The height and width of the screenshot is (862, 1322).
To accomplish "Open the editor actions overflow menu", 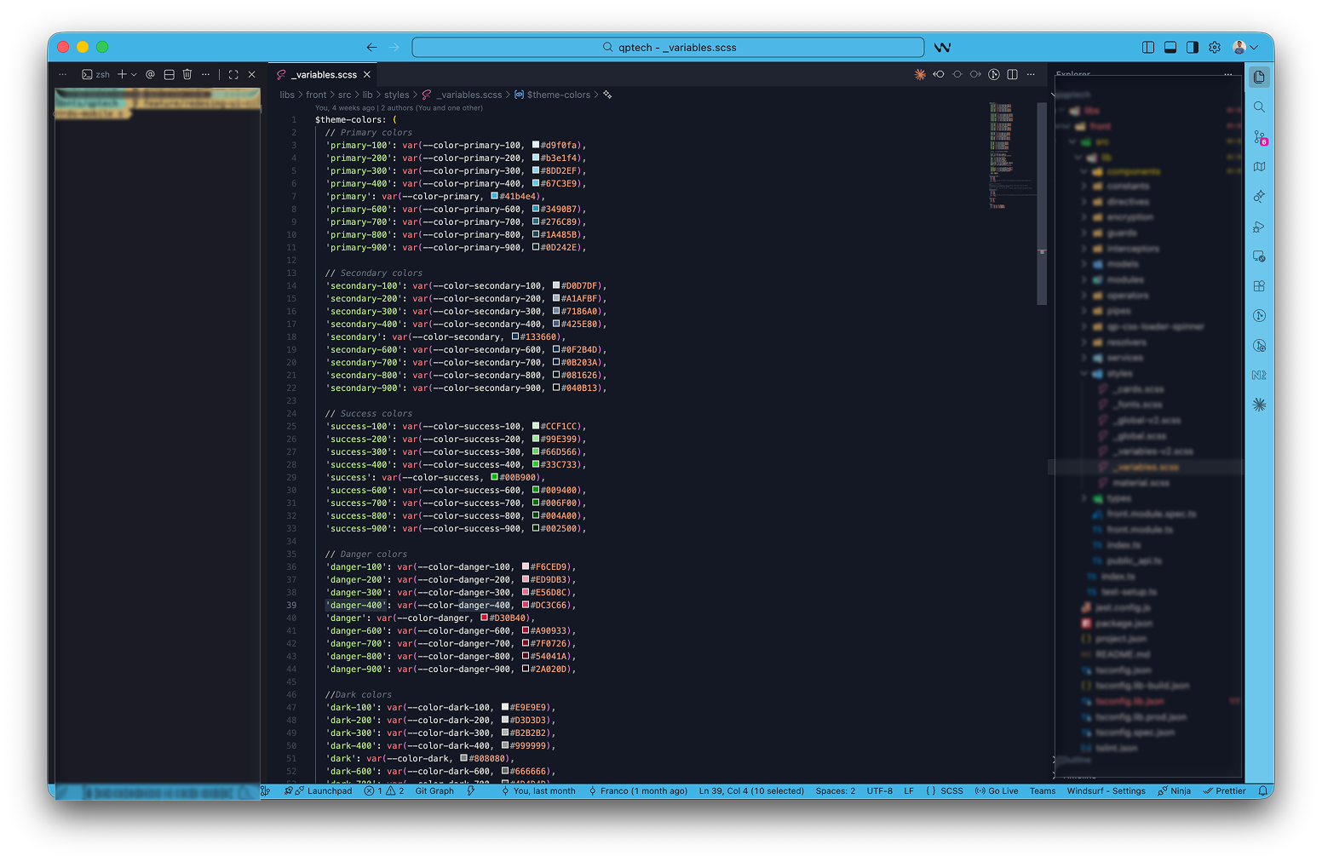I will (x=1031, y=74).
